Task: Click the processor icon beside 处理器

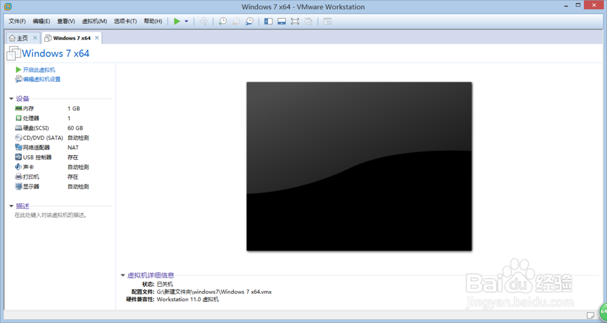Action: pos(18,118)
